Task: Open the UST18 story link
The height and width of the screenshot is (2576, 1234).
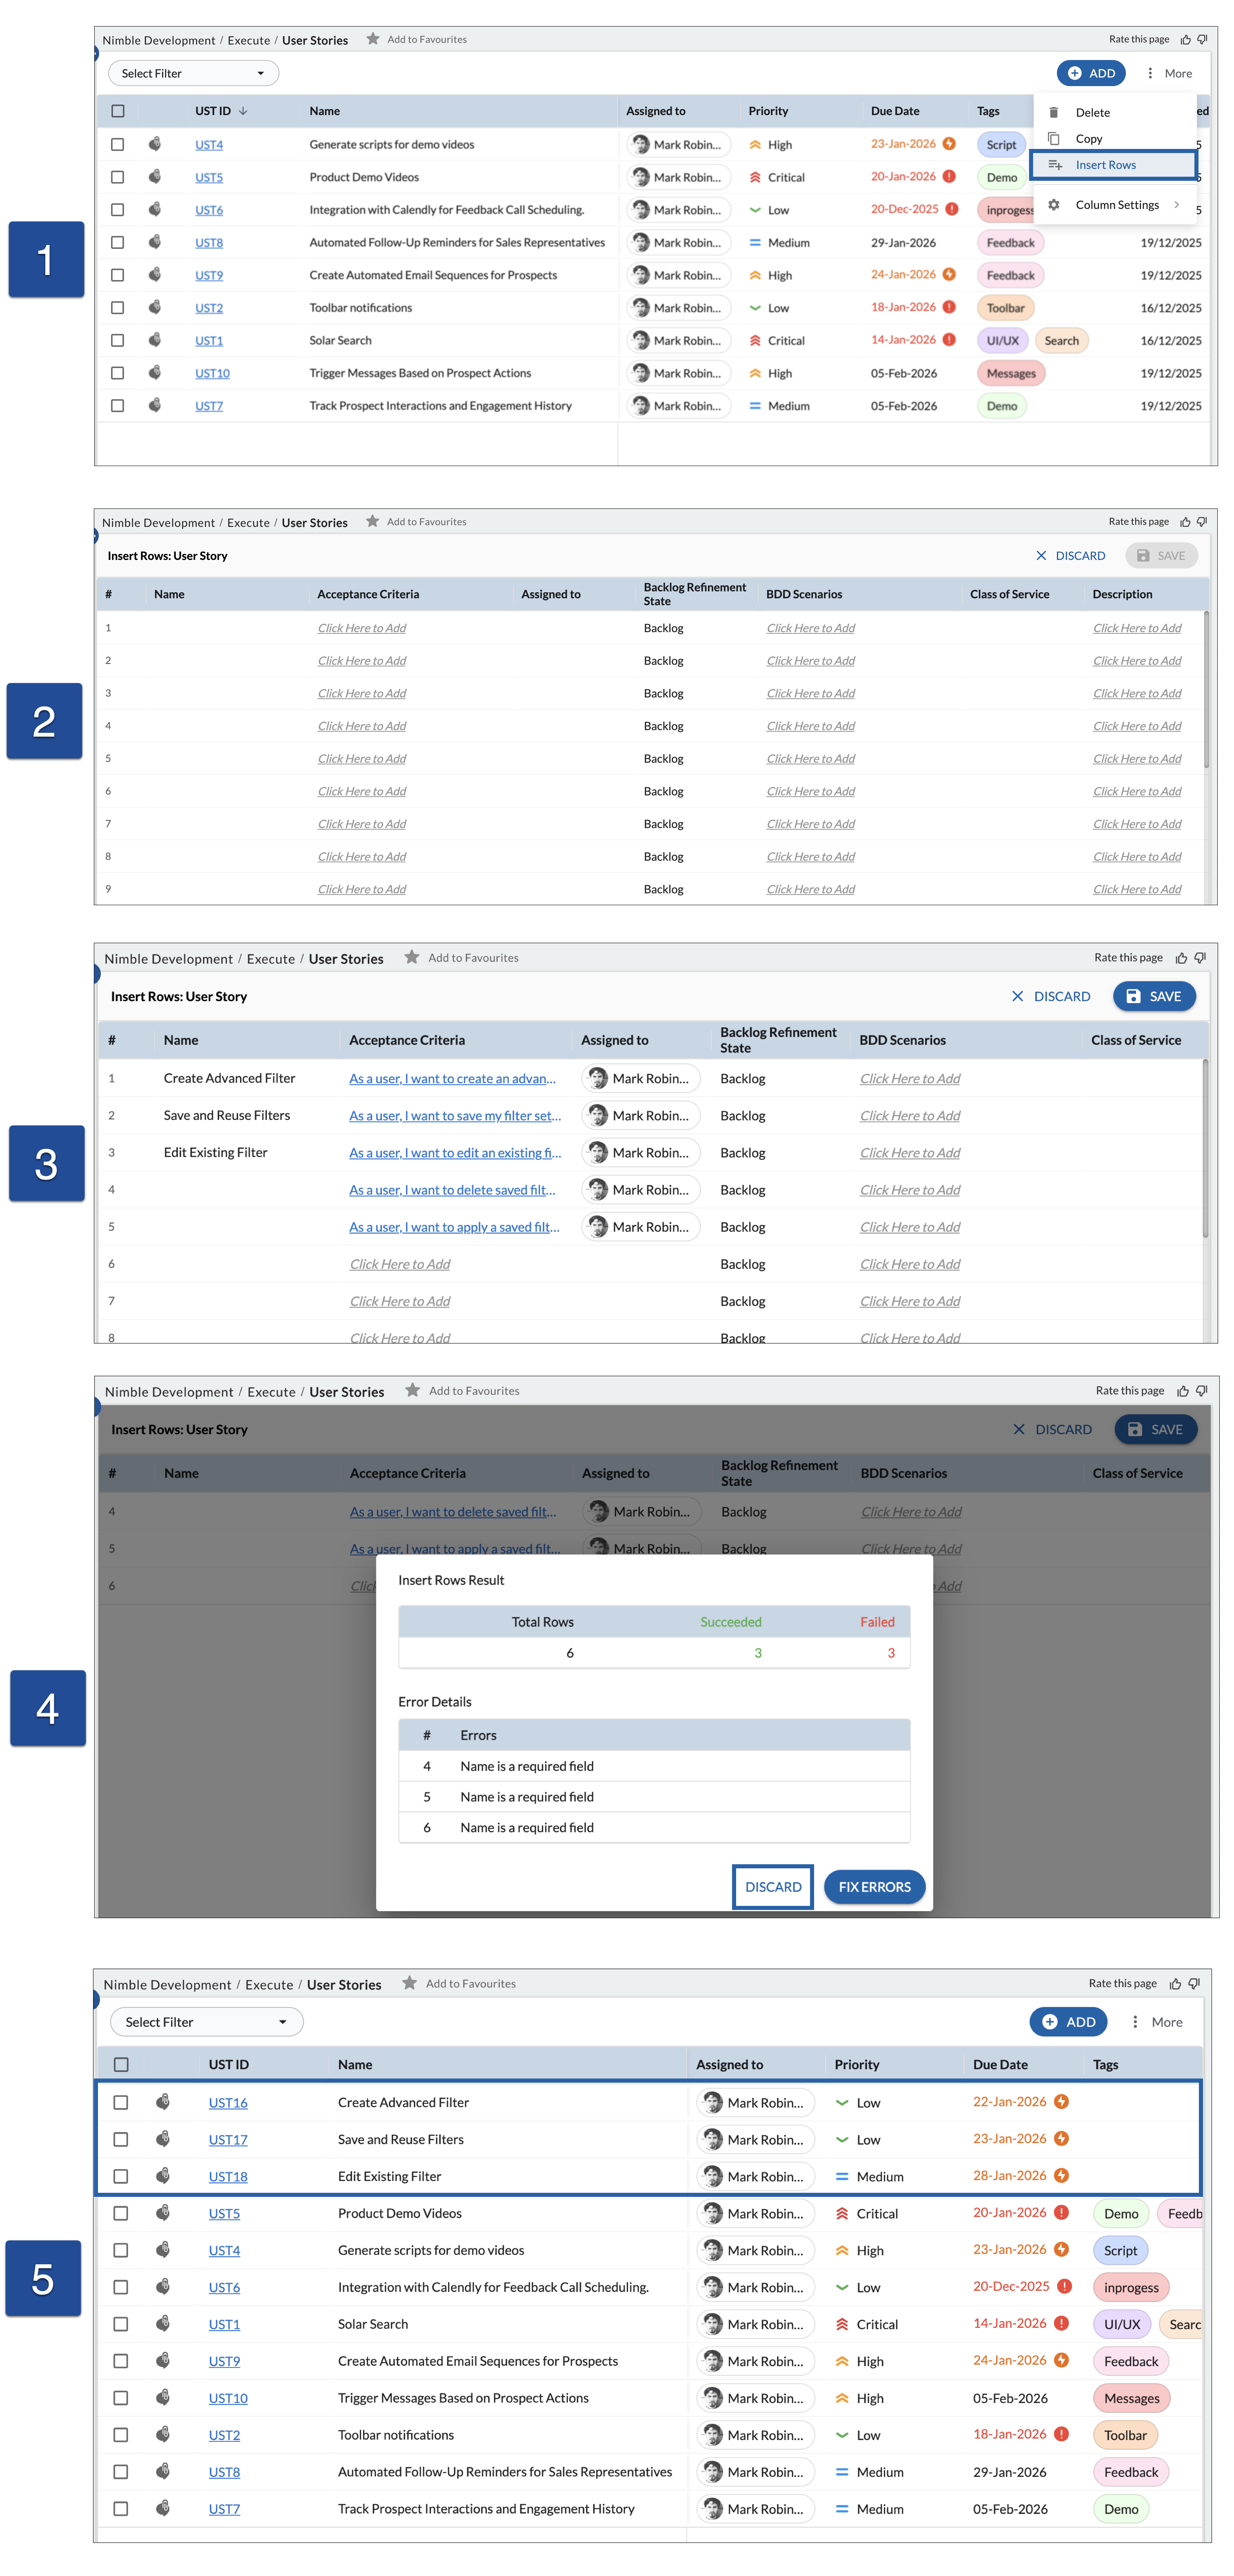Action: [228, 2177]
